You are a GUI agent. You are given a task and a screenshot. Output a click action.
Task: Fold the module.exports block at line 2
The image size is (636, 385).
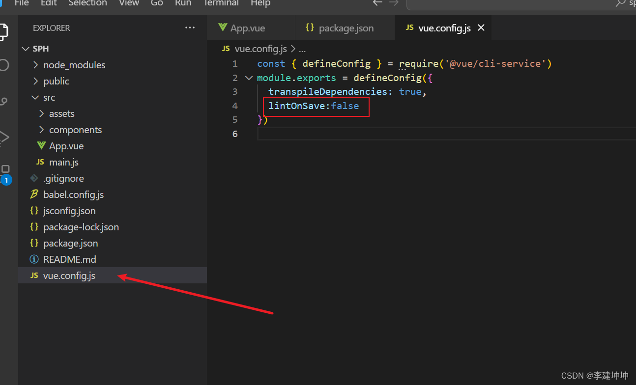[x=248, y=78]
